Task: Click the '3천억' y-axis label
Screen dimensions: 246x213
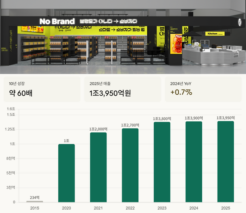Action: (x=11, y=188)
